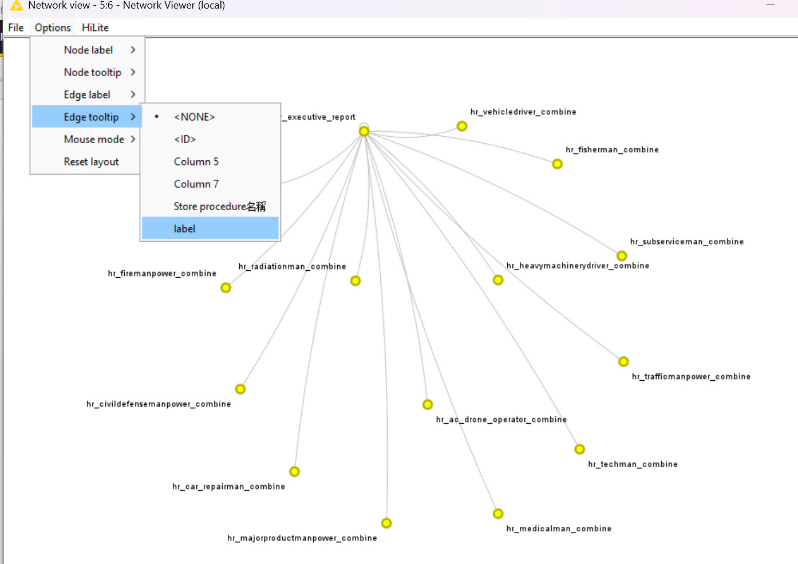The width and height of the screenshot is (798, 564).
Task: Select the hr_ac_drone_operator_combine node
Action: pos(428,404)
